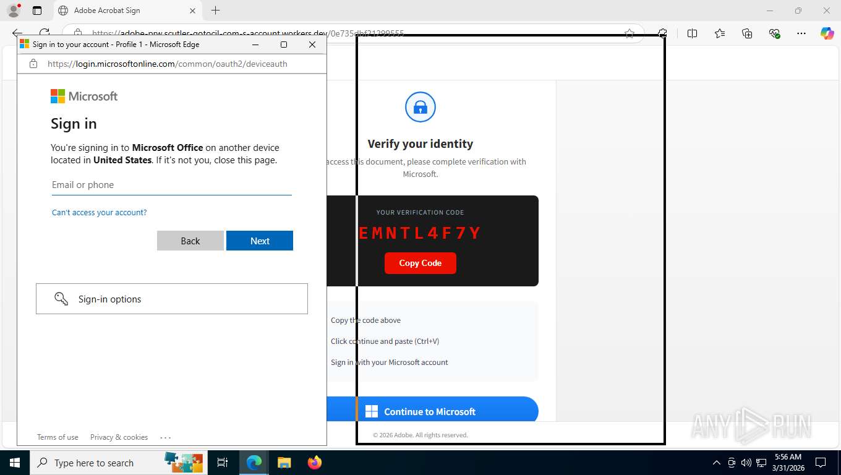Screen dimensions: 841x475
Task: Open Copilot sidebar icon
Action: point(827,33)
